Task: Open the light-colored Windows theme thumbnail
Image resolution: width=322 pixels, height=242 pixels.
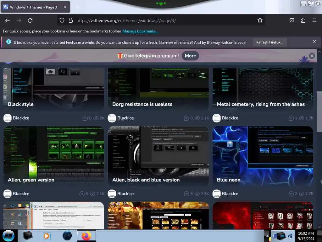Action: [54, 216]
